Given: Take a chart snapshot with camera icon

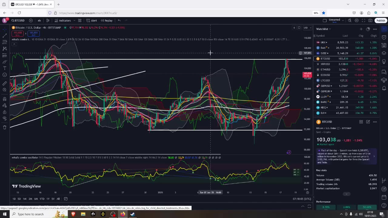Looking at the screenshot, I should 370,21.
